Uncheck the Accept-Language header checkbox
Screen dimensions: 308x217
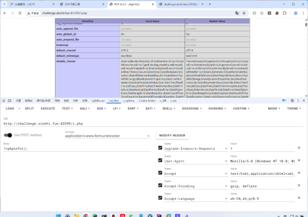160,198
